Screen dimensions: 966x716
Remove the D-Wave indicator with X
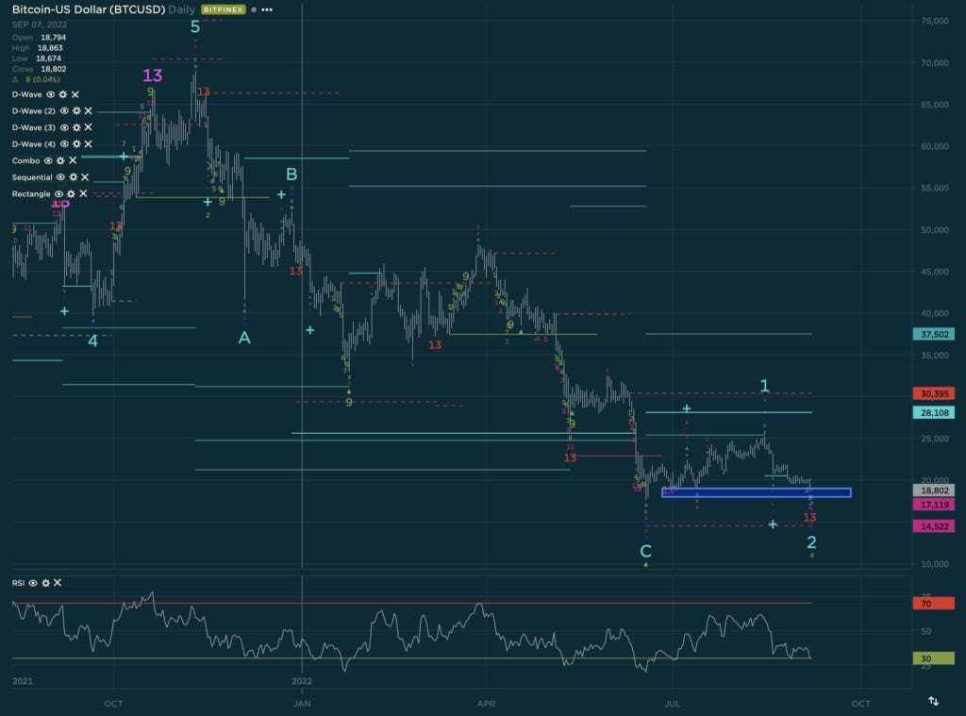75,94
